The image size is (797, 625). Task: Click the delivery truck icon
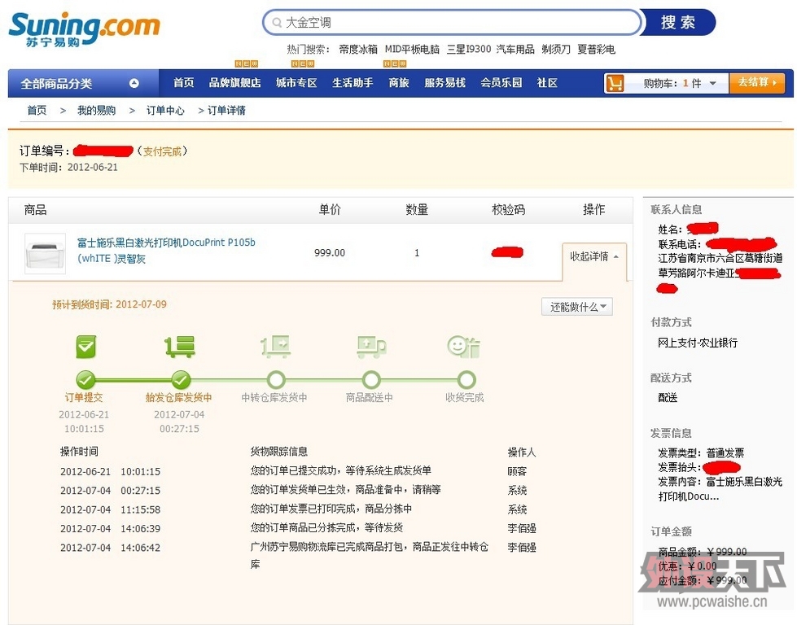click(x=371, y=347)
